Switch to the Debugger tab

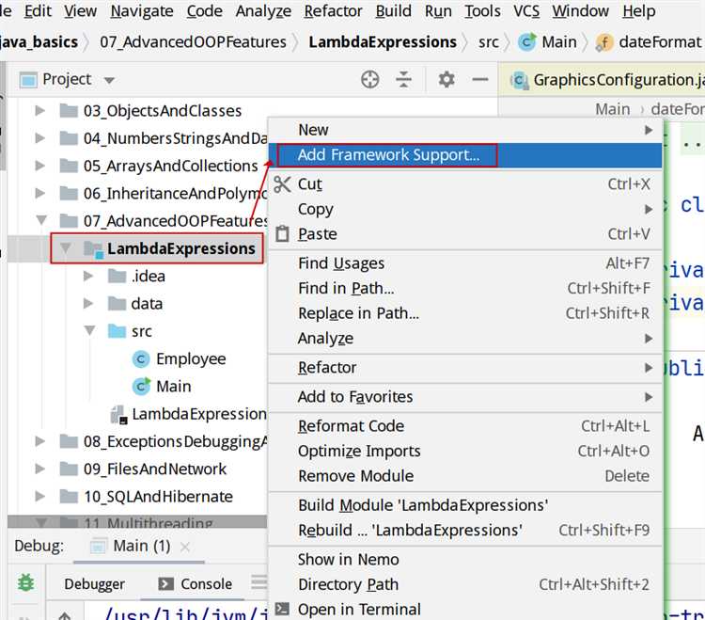tap(94, 584)
